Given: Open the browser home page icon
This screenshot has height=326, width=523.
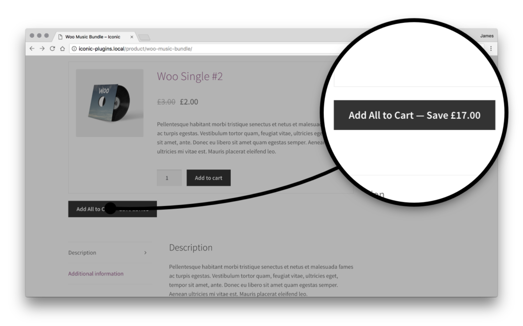Looking at the screenshot, I should coord(62,48).
